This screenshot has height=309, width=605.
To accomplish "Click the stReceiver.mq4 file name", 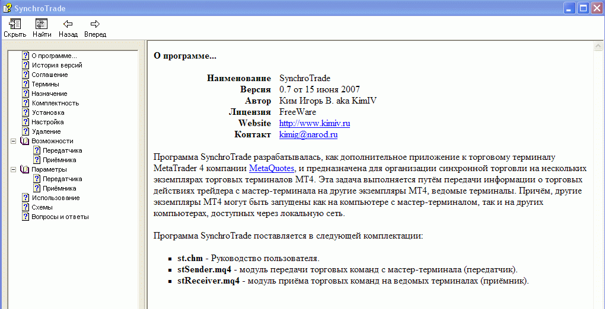I will tap(208, 281).
